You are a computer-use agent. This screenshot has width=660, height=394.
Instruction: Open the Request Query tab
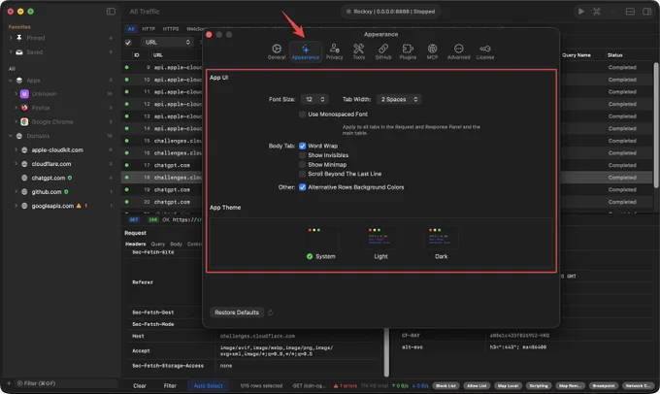tap(158, 244)
